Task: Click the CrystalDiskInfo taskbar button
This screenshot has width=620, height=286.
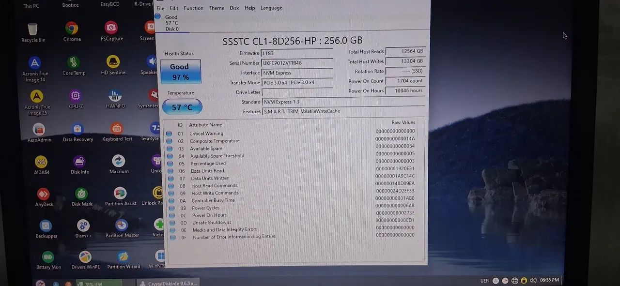Action: [168, 283]
